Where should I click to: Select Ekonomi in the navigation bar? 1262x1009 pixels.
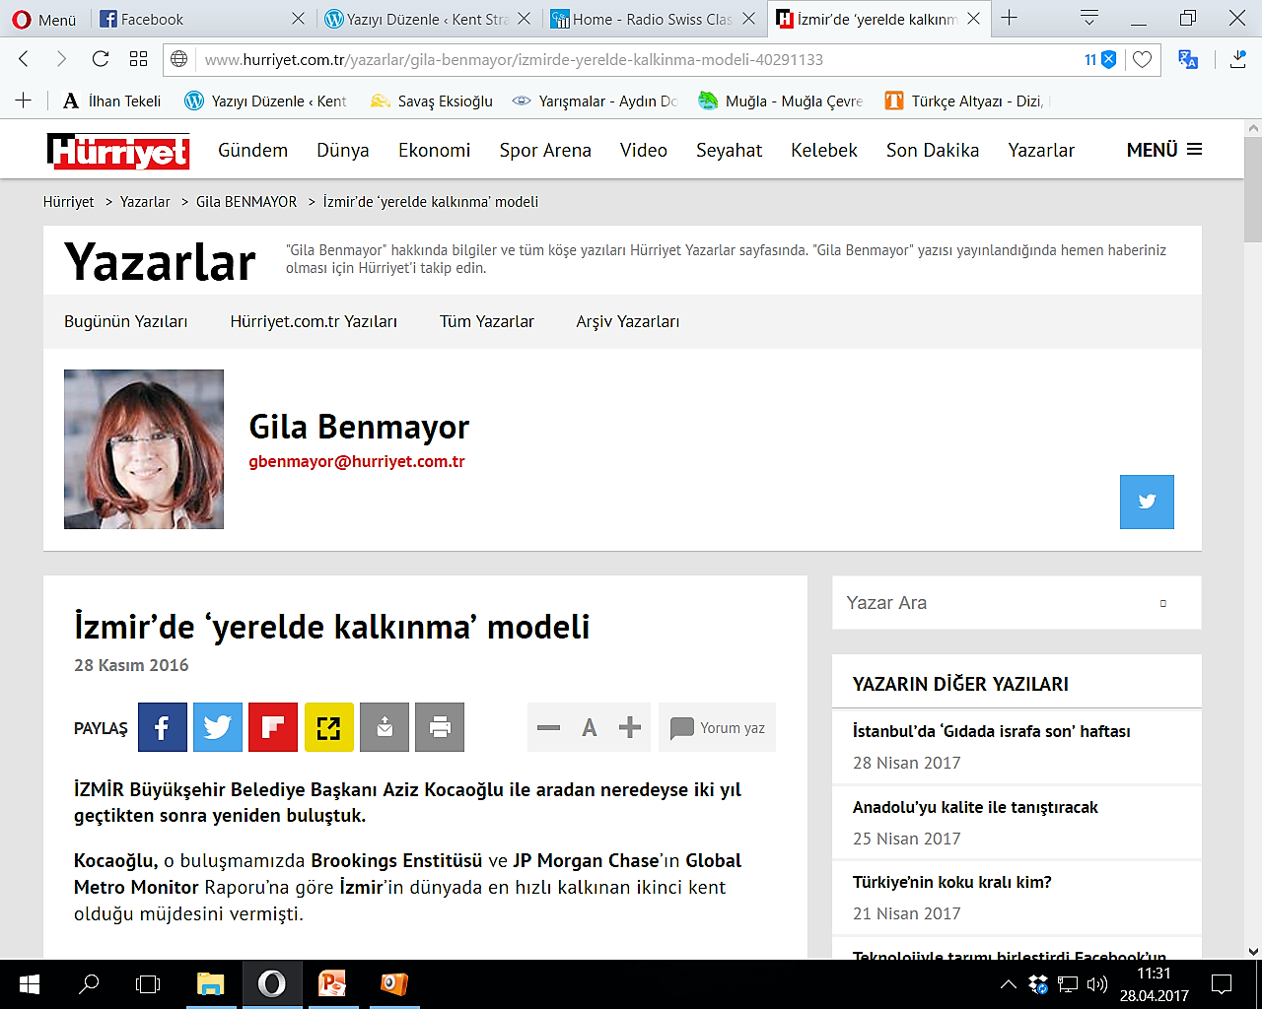pyautogui.click(x=434, y=150)
